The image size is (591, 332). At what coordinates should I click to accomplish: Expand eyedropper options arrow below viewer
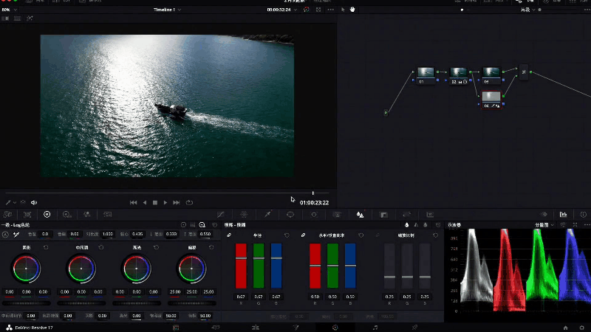(15, 202)
